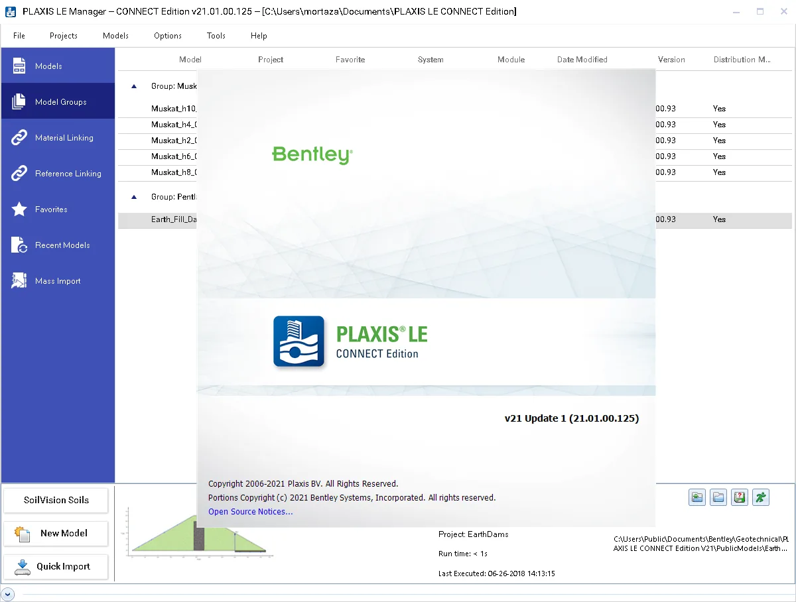Click Yes in the Earth_Fill_Da row
Screen dimensions: 796x602
[719, 219]
